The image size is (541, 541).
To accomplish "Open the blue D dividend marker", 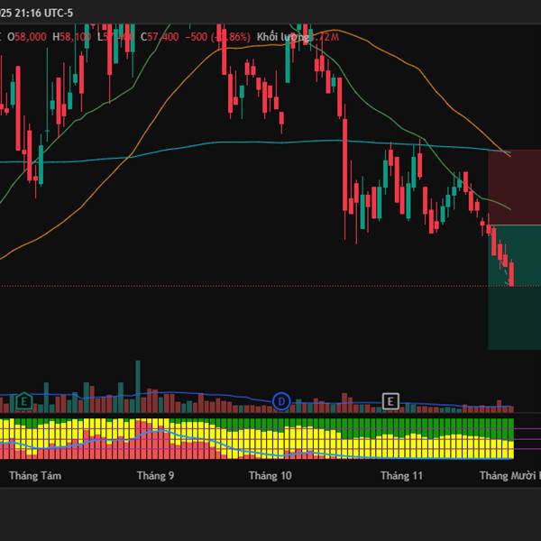I will pos(281,401).
